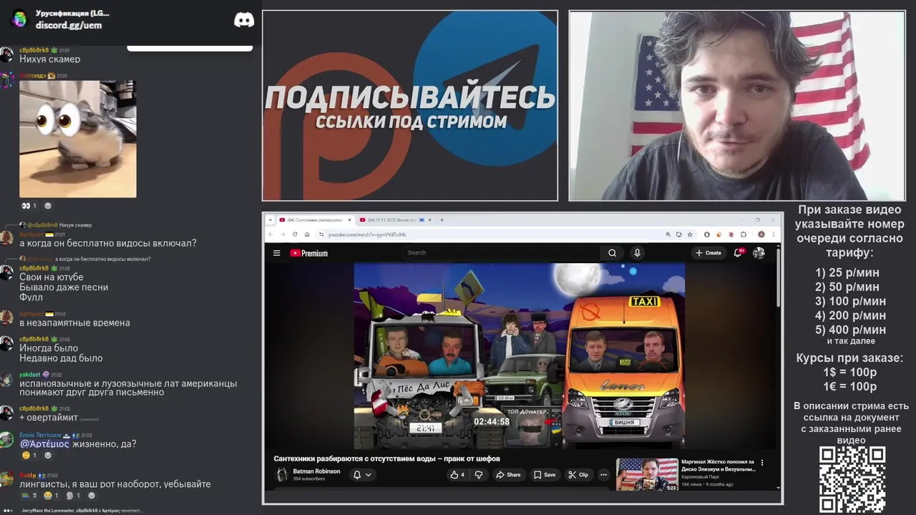916x515 pixels.
Task: Add reaction under Ennio Terricone message
Action: (x=48, y=455)
